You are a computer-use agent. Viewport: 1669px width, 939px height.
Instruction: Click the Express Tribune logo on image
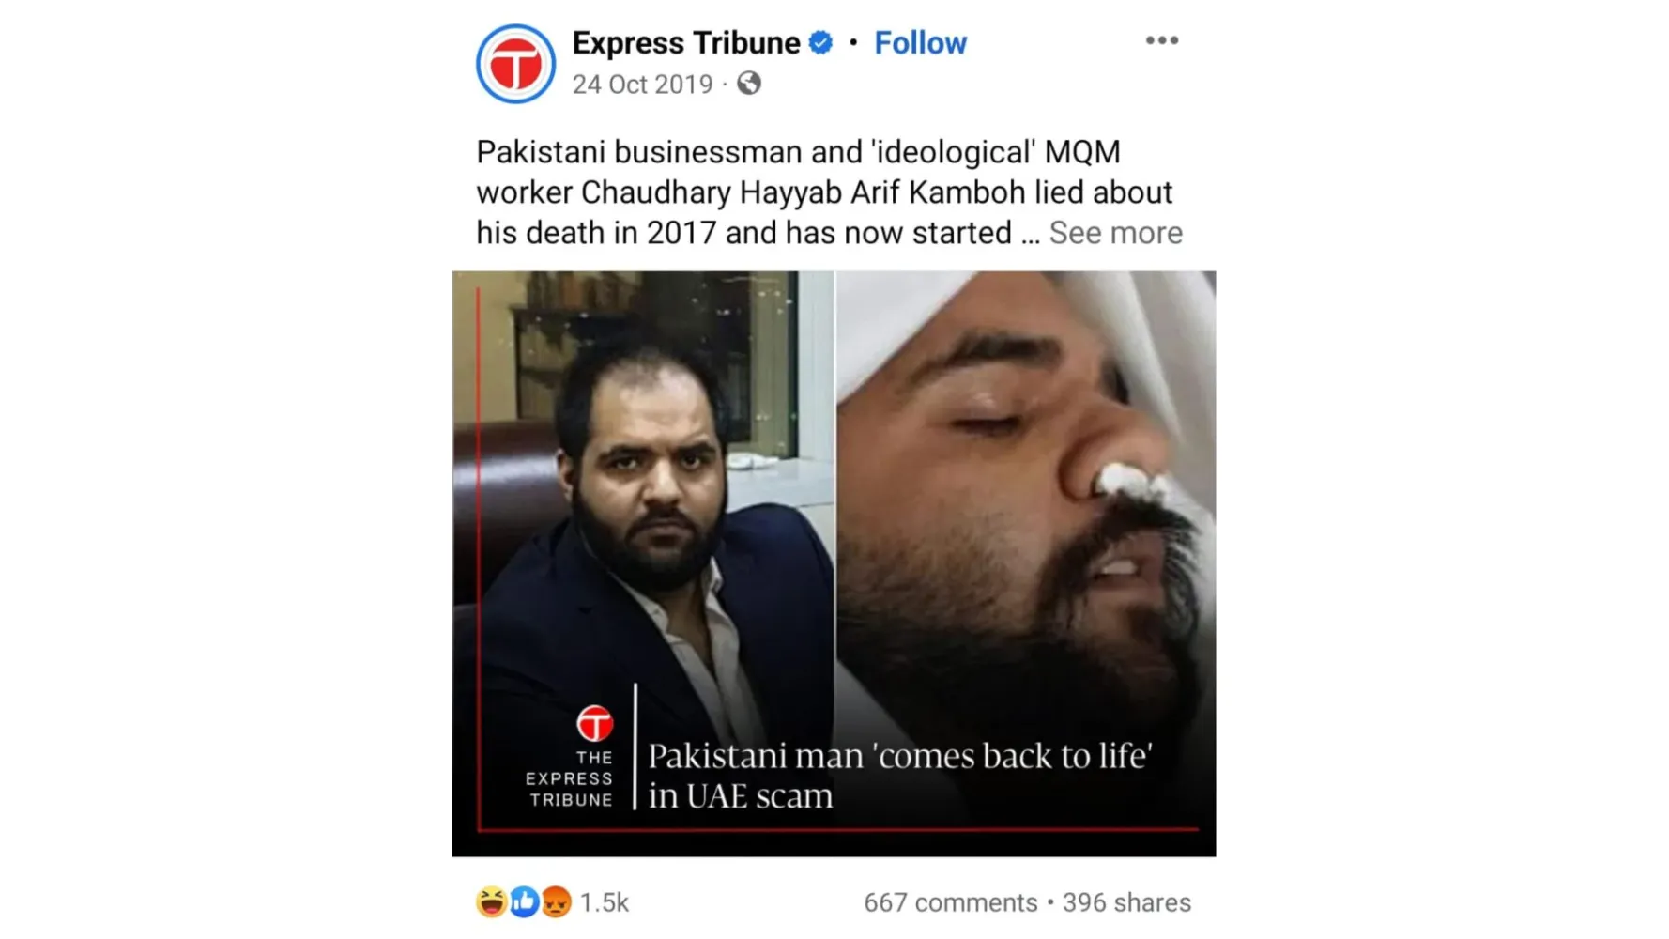(x=594, y=724)
